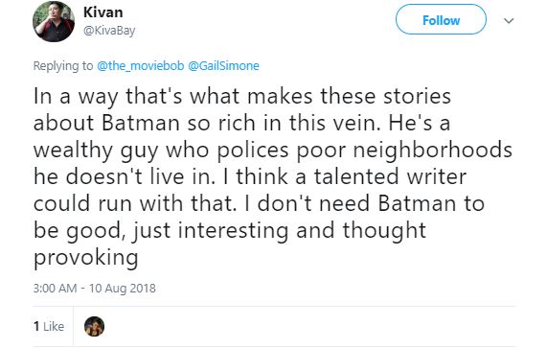
Task: Show the '1 Like' list
Action: (49, 326)
